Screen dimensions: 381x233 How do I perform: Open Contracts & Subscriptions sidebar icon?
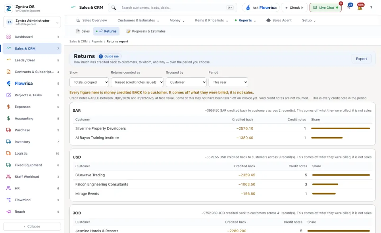pos(8,72)
